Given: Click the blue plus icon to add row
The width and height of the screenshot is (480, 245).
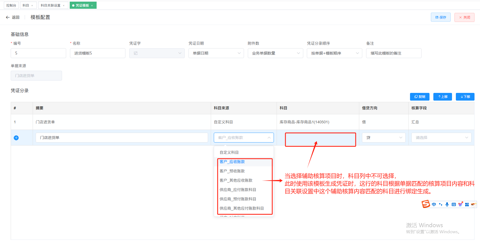Looking at the screenshot, I should [16, 138].
